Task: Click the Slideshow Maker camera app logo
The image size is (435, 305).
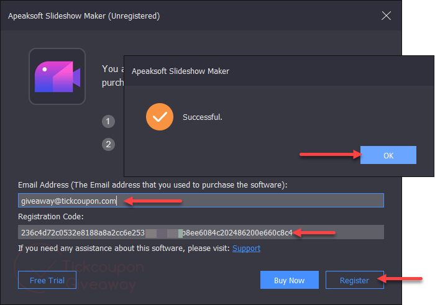Action: [57, 76]
